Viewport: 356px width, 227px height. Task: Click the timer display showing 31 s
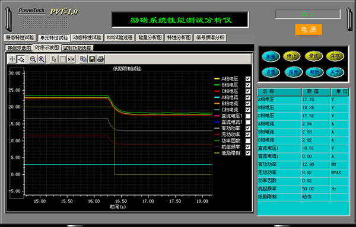307,14
